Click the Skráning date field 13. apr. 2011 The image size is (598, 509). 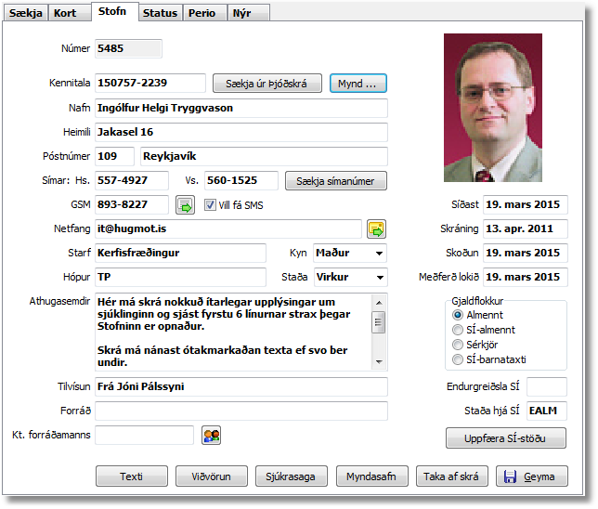click(526, 228)
